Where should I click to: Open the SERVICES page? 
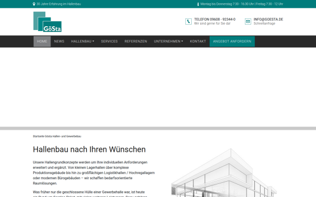click(x=109, y=42)
